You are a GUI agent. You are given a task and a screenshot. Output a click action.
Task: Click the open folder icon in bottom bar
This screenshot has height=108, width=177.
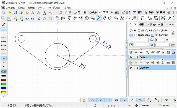(85, 100)
